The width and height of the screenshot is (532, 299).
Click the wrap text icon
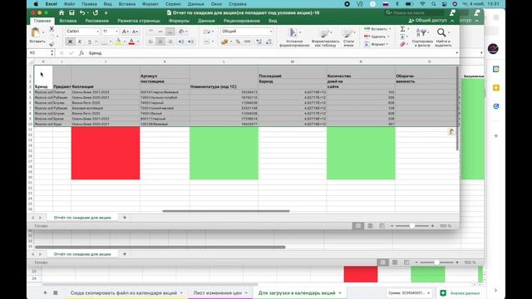pyautogui.click(x=207, y=32)
